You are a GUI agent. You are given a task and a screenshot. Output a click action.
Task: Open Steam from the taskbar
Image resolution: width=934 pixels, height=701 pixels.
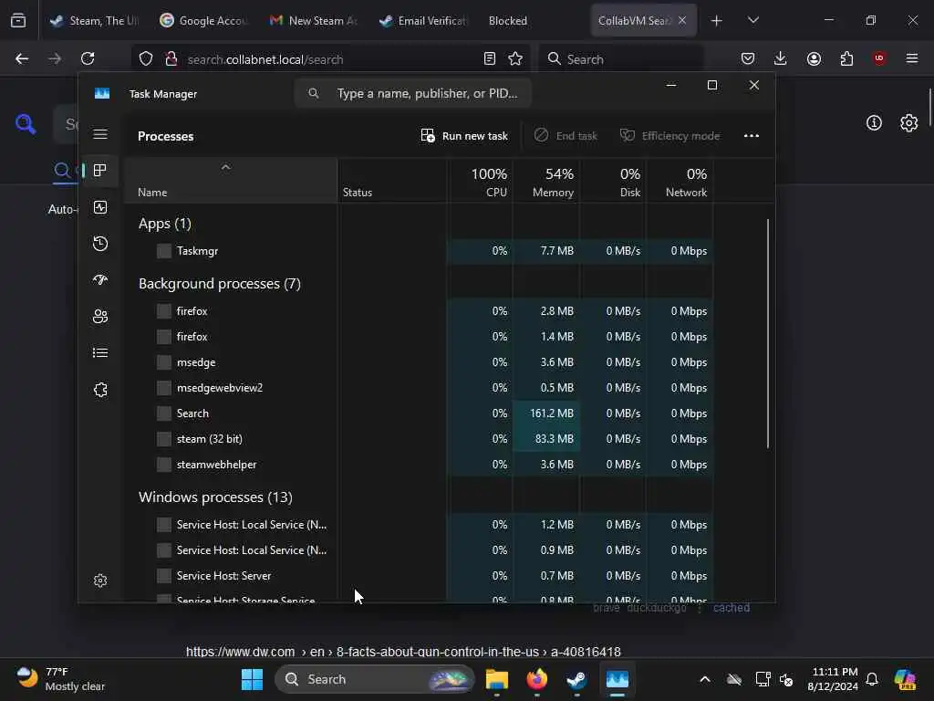(x=576, y=679)
